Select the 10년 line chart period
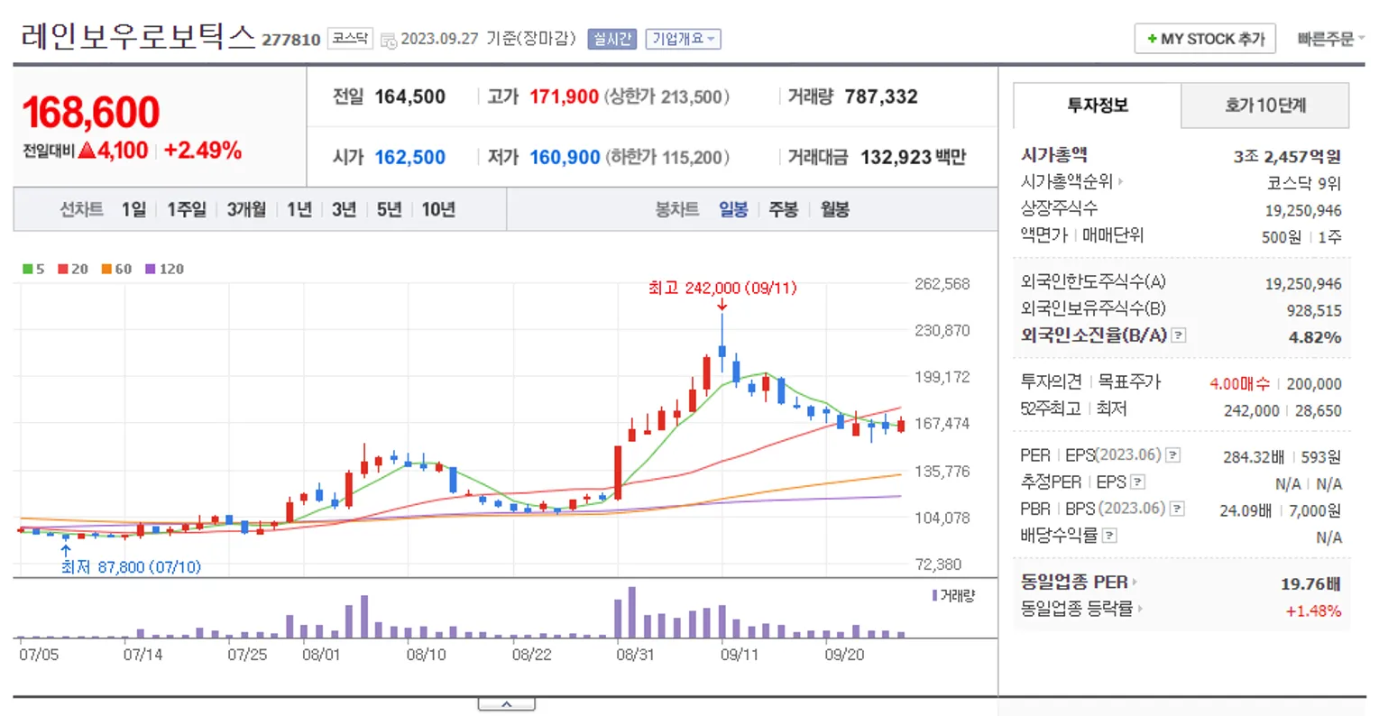 (438, 209)
